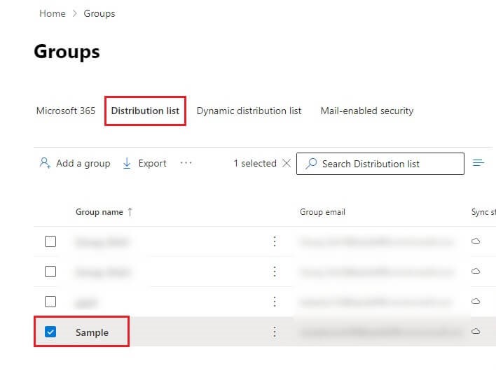Screen dimensions: 496x373
Task: Uncheck the Sample group checkbox
Action: click(x=50, y=332)
